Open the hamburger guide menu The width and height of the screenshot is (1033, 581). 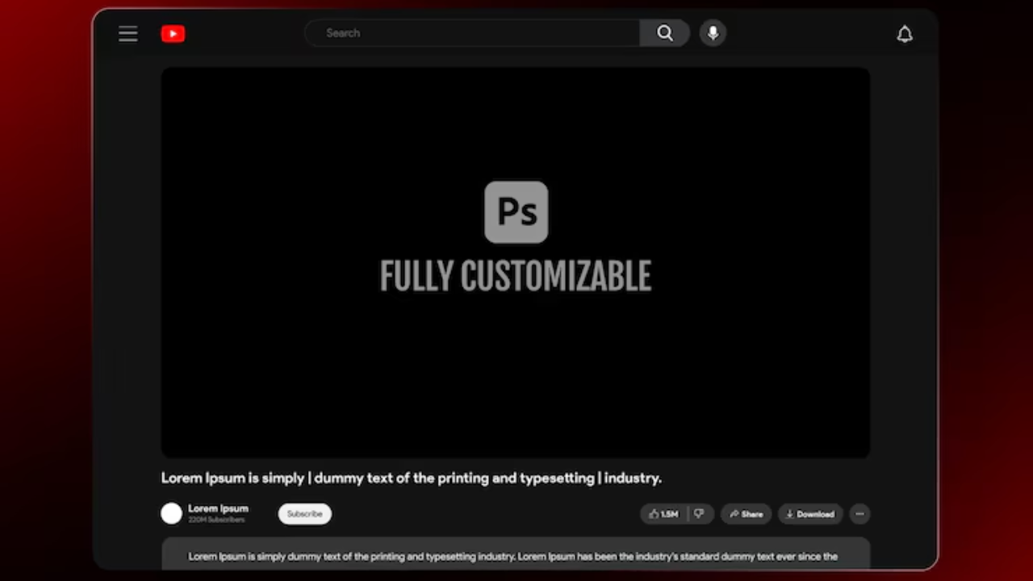click(x=128, y=34)
